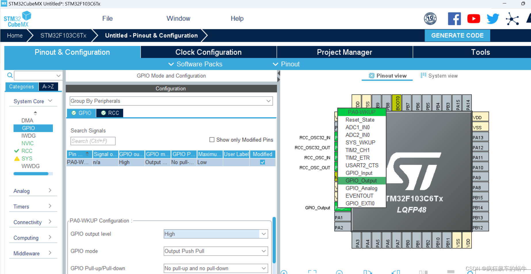Screen dimensions: 531x274
Task: Click the sort arrows under System Core
Action: (35, 113)
